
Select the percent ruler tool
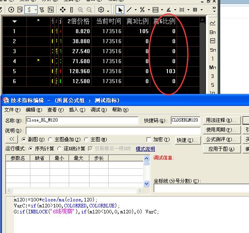click(x=142, y=10)
